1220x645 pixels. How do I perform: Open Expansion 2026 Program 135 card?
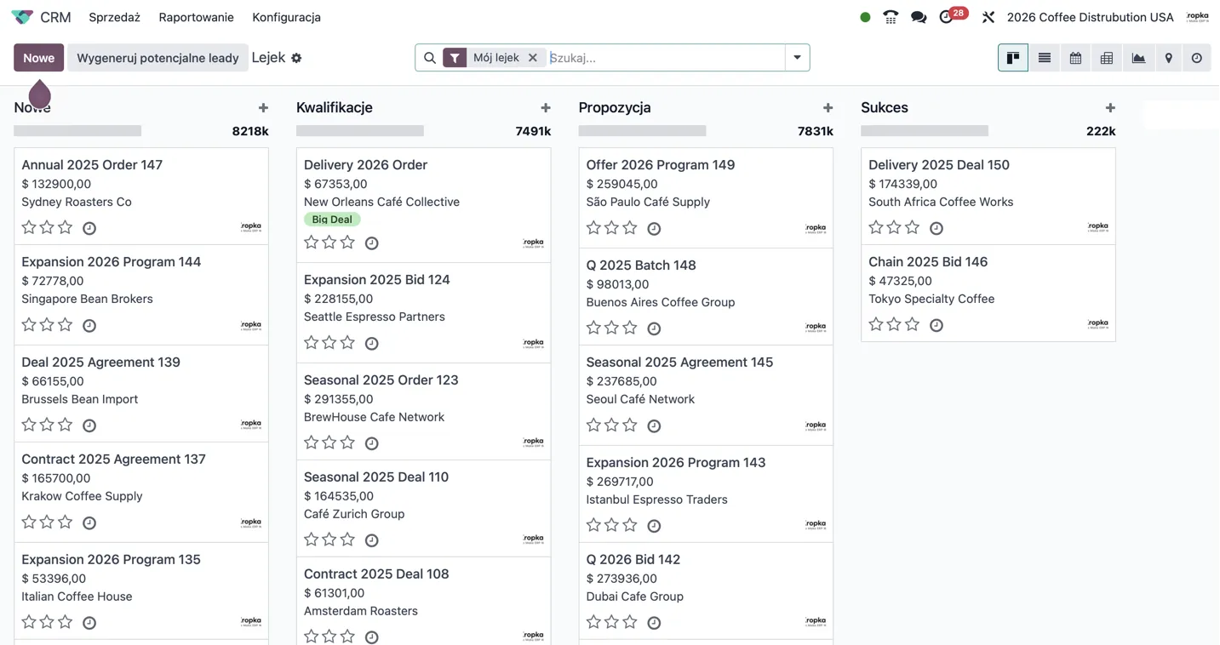pyautogui.click(x=141, y=591)
